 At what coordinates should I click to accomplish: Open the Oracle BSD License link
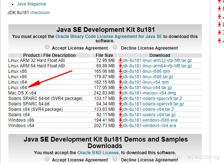tap(99, 153)
